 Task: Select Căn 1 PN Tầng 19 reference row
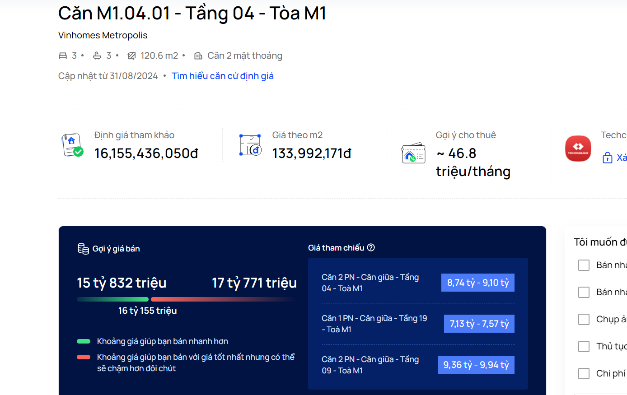click(x=418, y=324)
